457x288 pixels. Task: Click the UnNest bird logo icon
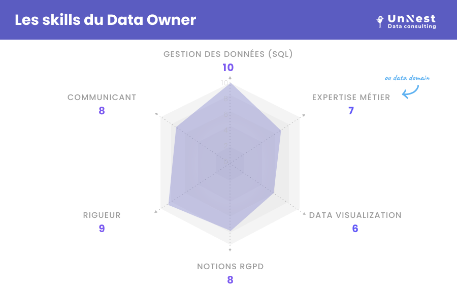coord(380,21)
